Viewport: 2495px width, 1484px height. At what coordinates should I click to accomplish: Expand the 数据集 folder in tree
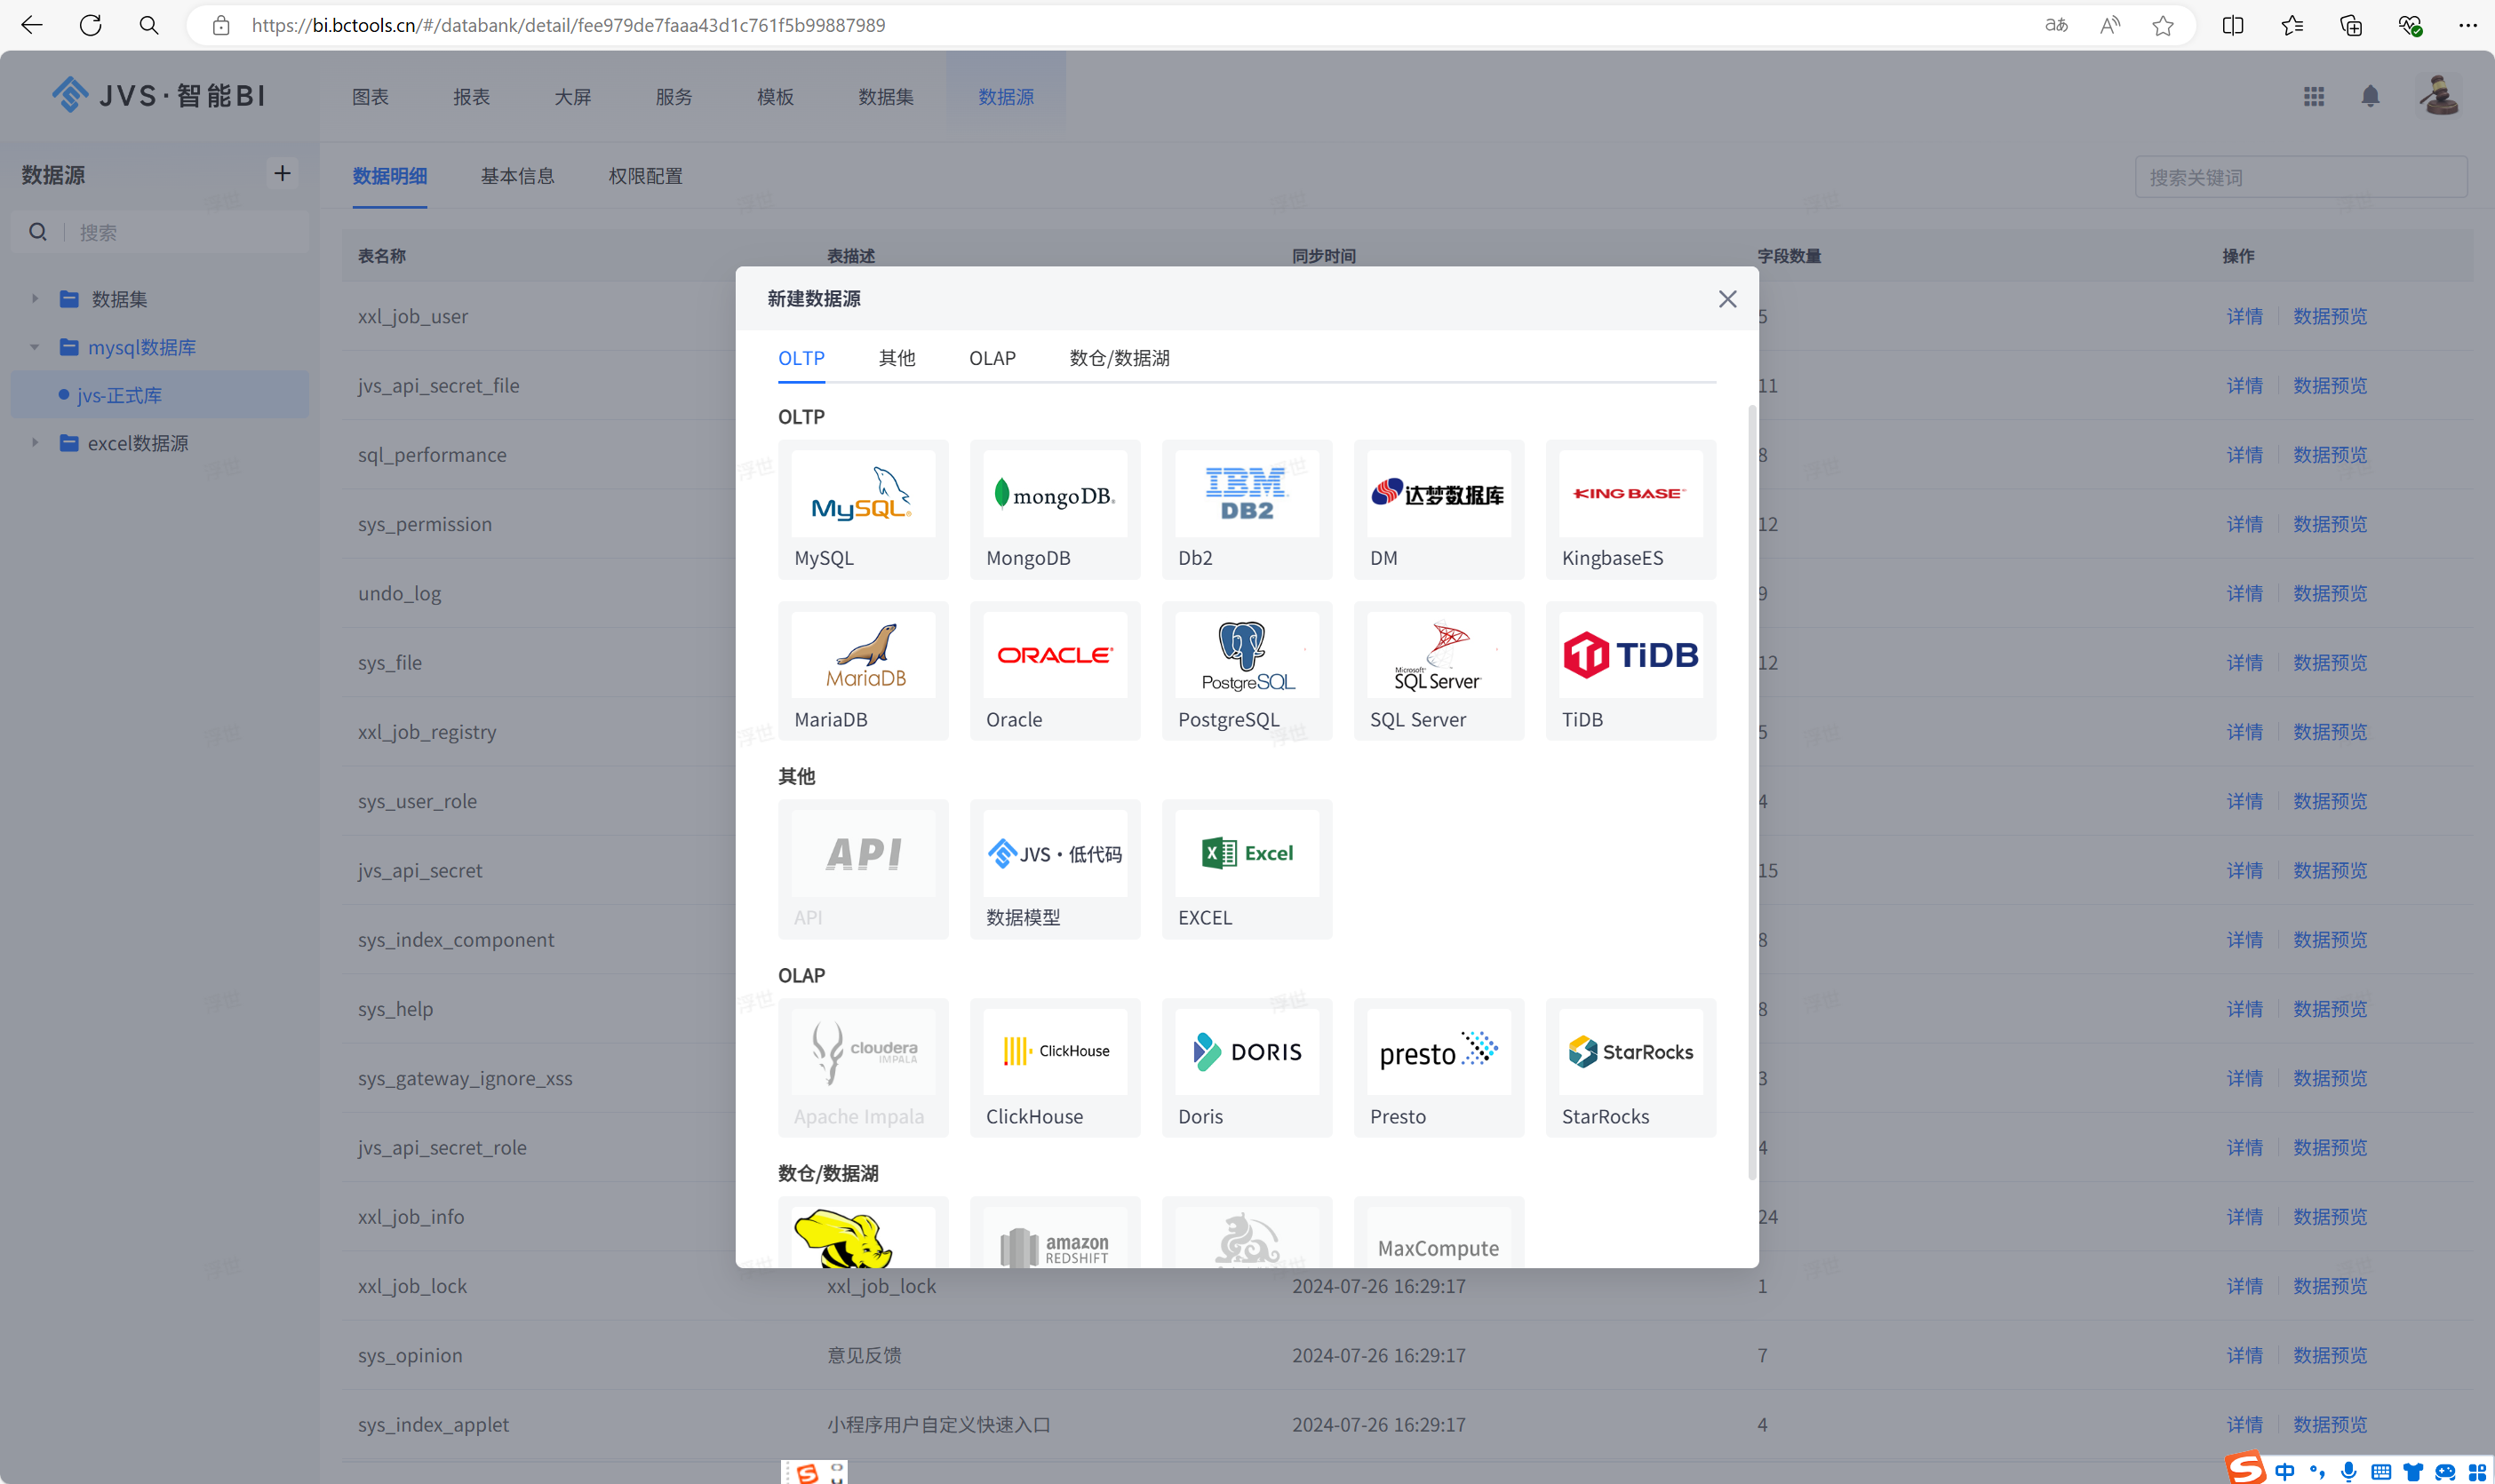click(35, 298)
